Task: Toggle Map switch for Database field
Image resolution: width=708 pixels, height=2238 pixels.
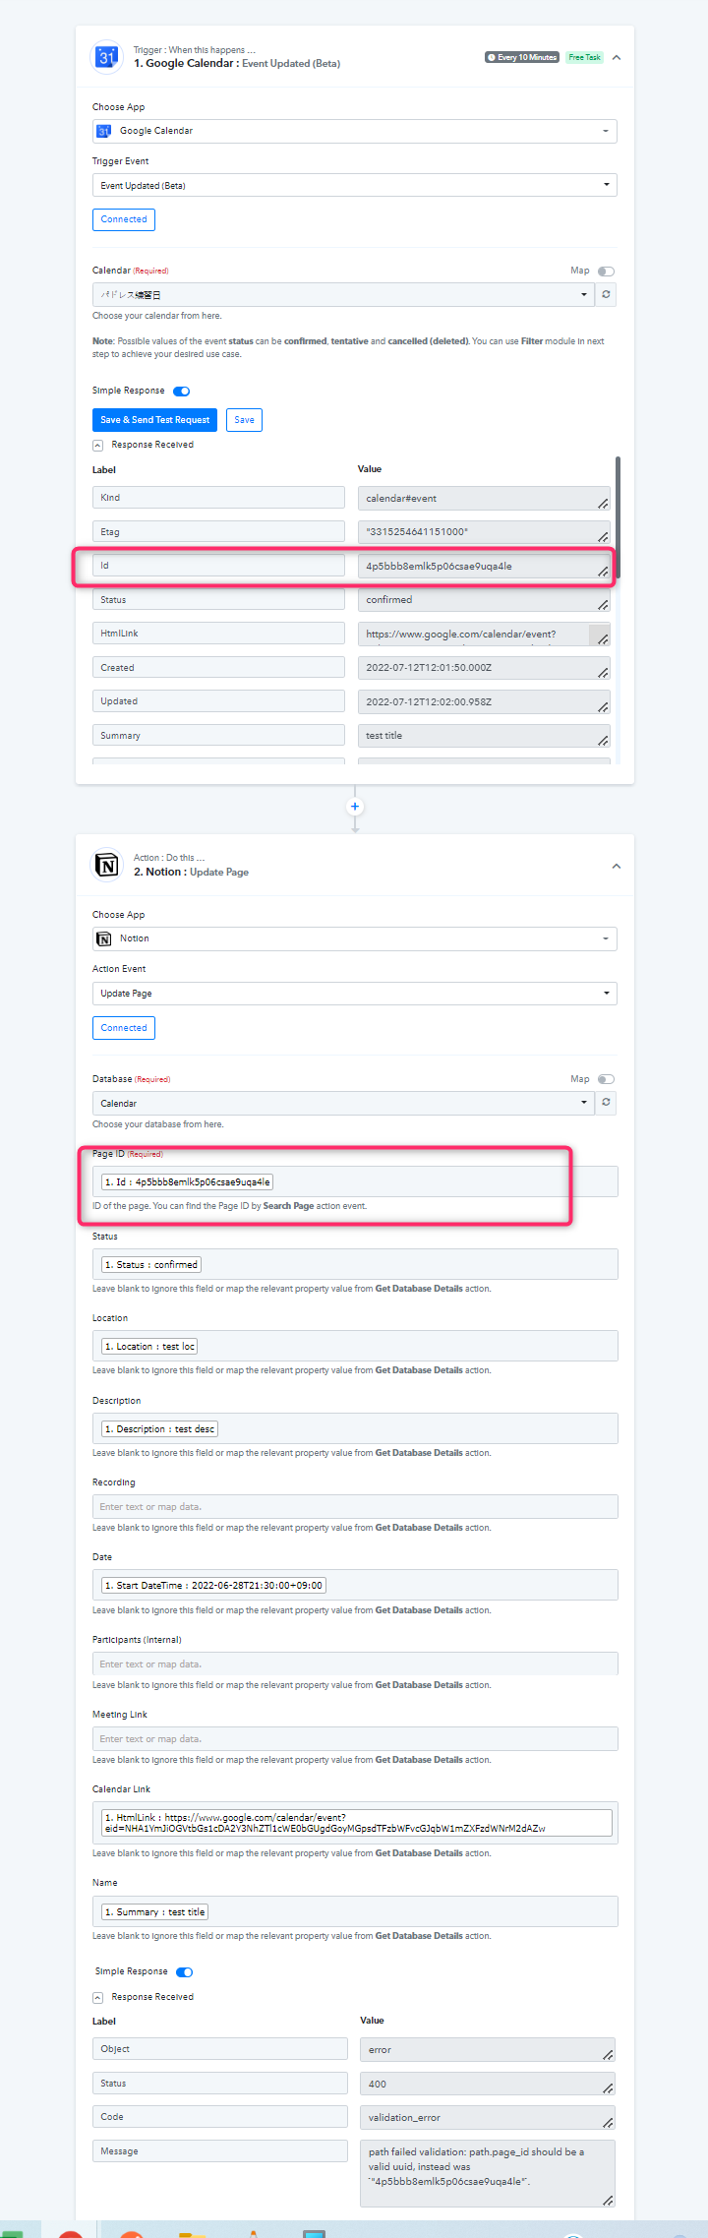Action: coord(606,1079)
